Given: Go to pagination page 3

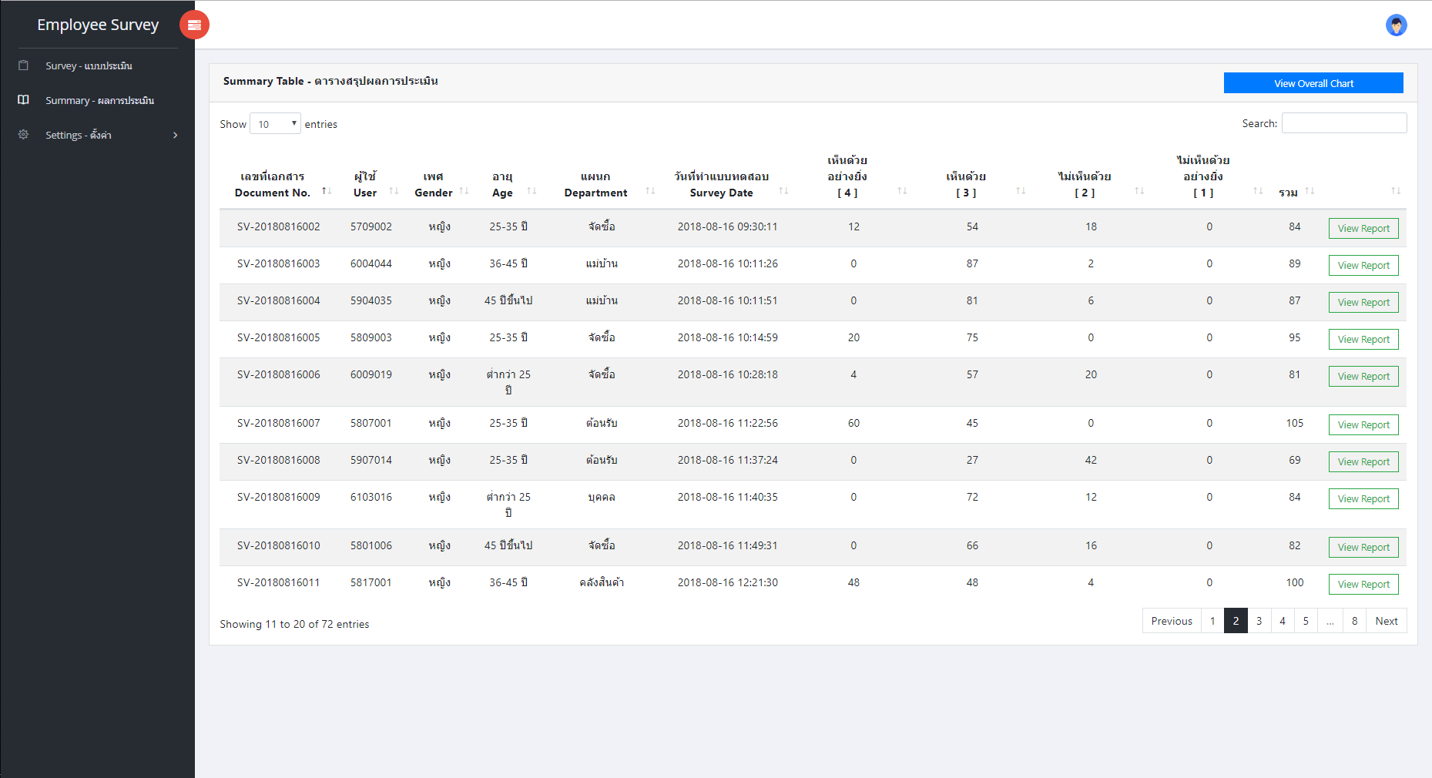Looking at the screenshot, I should click(1259, 621).
